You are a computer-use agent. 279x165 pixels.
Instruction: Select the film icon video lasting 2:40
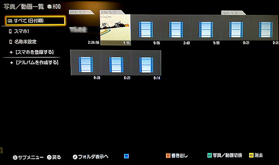pyautogui.click(x=176, y=28)
